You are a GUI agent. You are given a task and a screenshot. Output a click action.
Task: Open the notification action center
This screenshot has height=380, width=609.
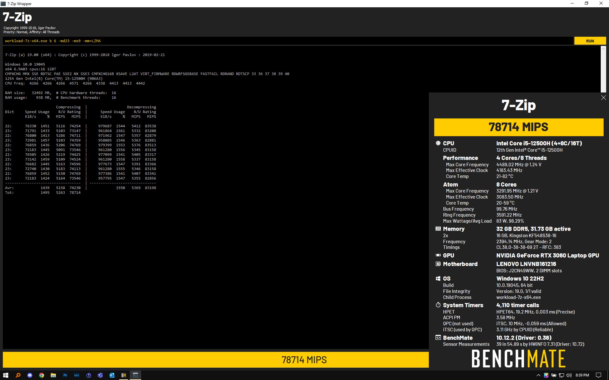599,375
